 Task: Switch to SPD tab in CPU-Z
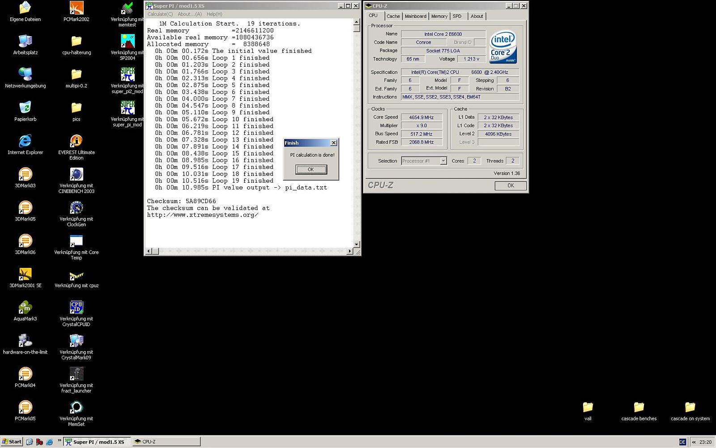(x=457, y=16)
